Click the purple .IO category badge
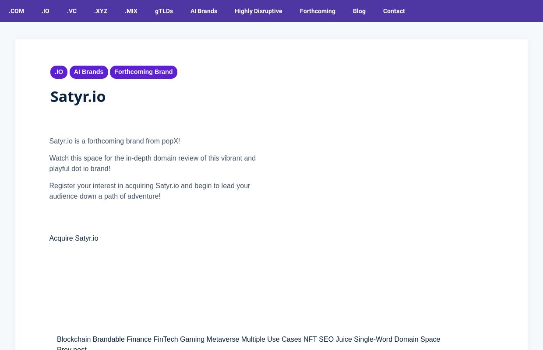The width and height of the screenshot is (543, 350). tap(59, 72)
